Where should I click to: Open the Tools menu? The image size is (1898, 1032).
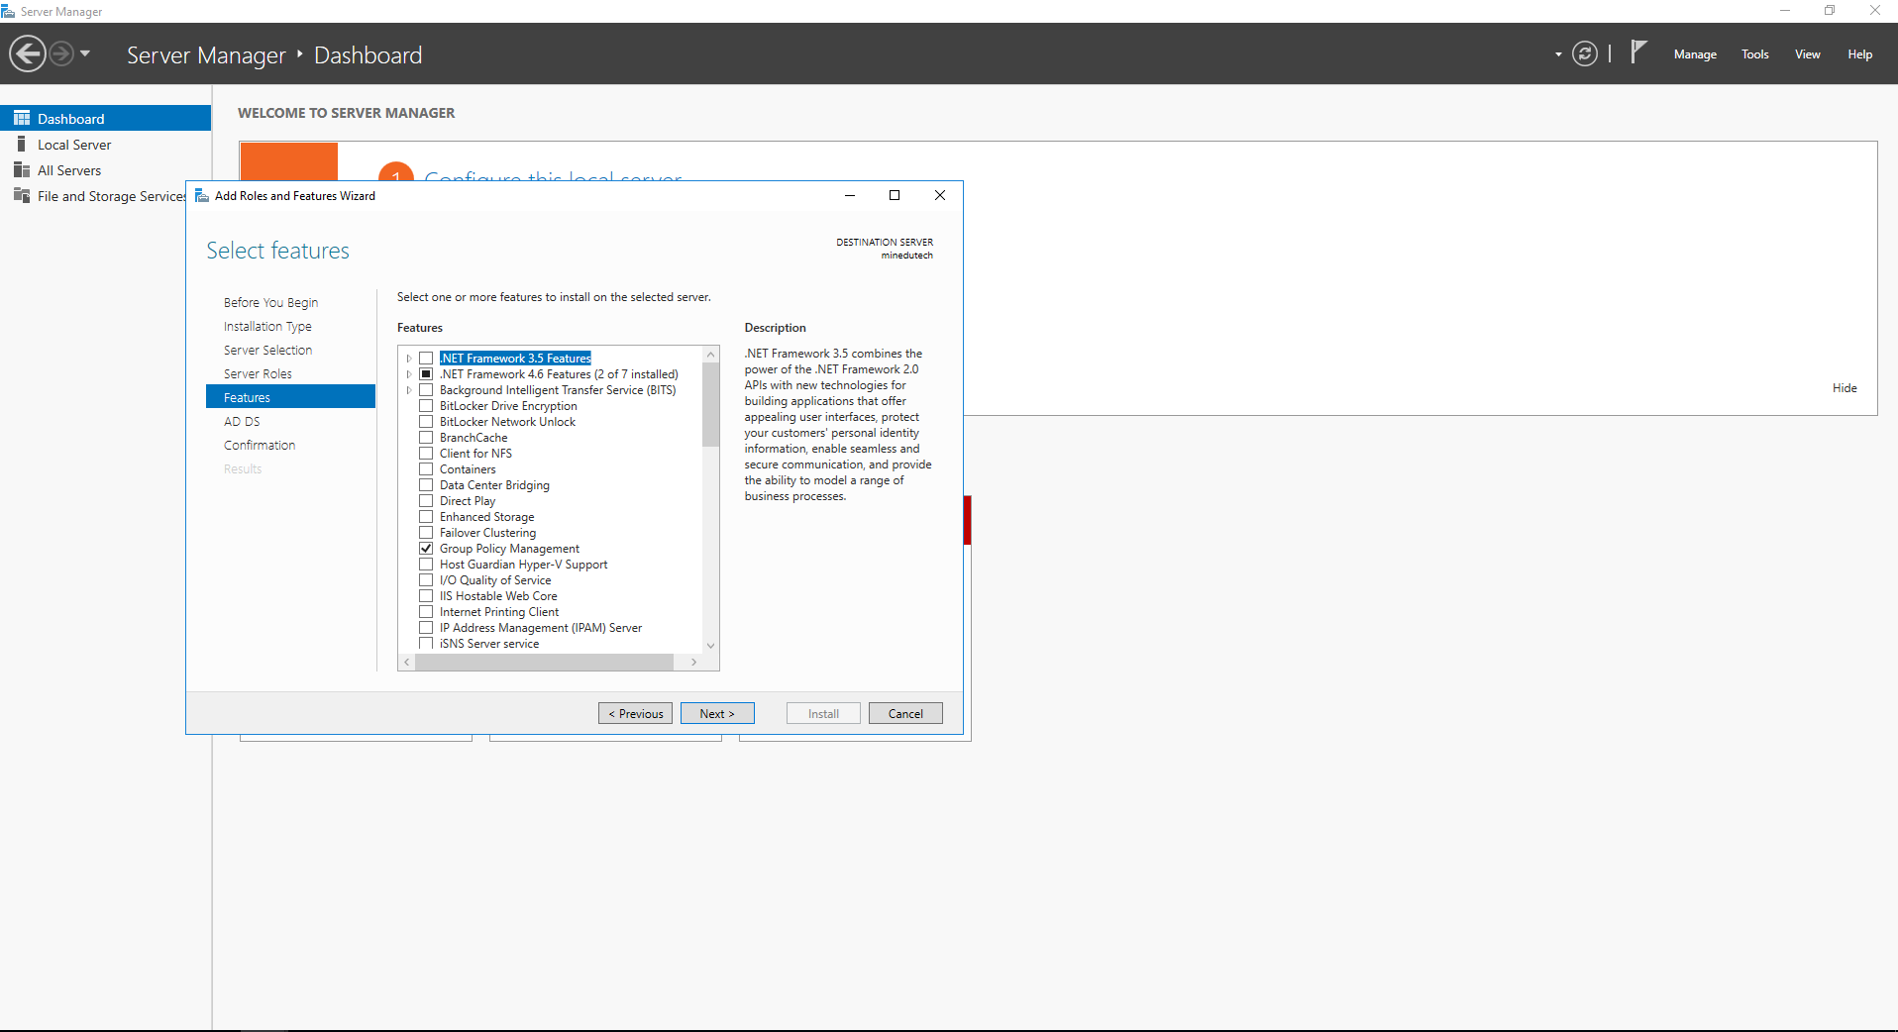(x=1754, y=54)
